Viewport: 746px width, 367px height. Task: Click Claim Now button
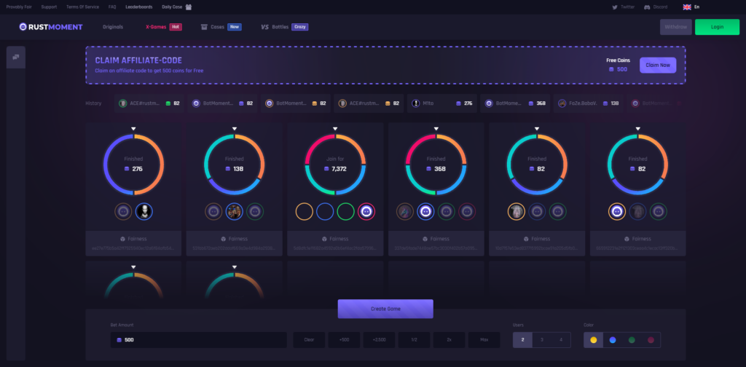point(658,65)
